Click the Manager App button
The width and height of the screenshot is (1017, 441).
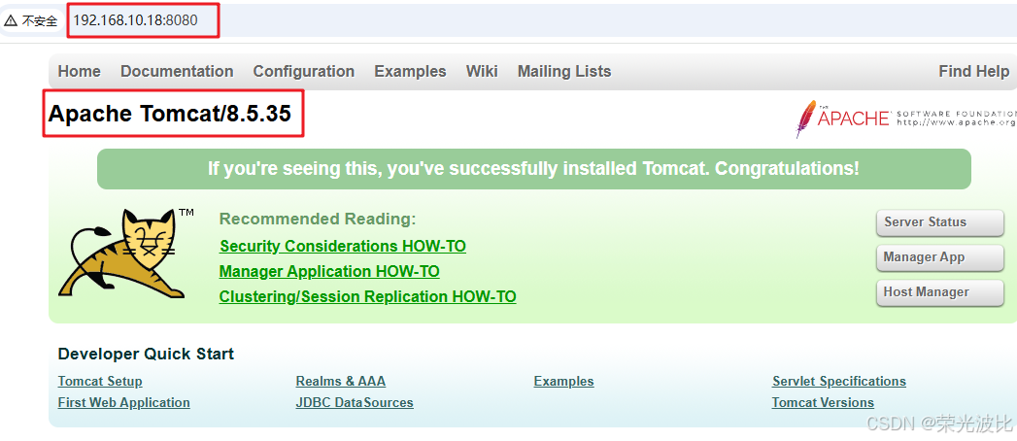pyautogui.click(x=939, y=257)
